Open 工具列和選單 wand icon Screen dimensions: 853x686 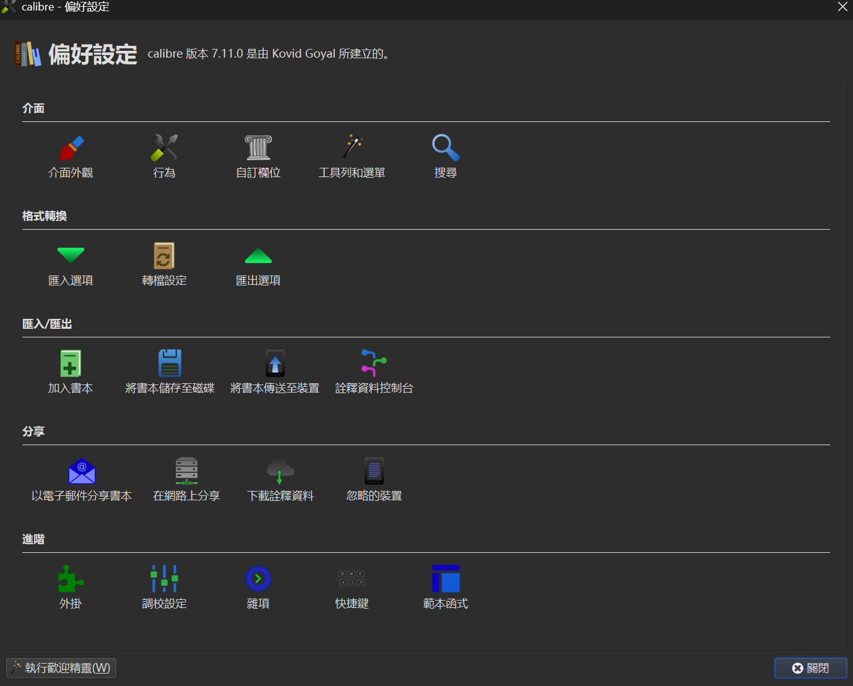coord(352,147)
